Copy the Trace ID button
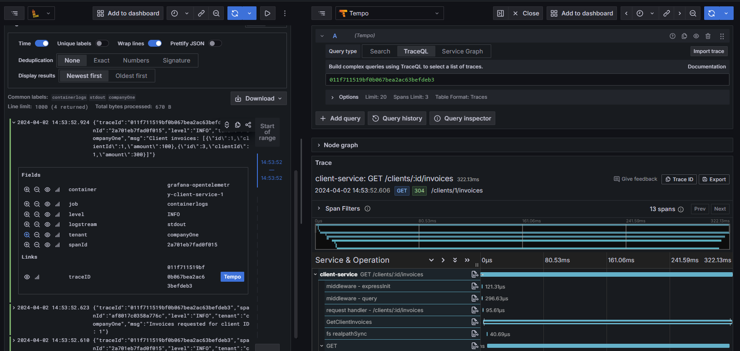 pos(679,179)
